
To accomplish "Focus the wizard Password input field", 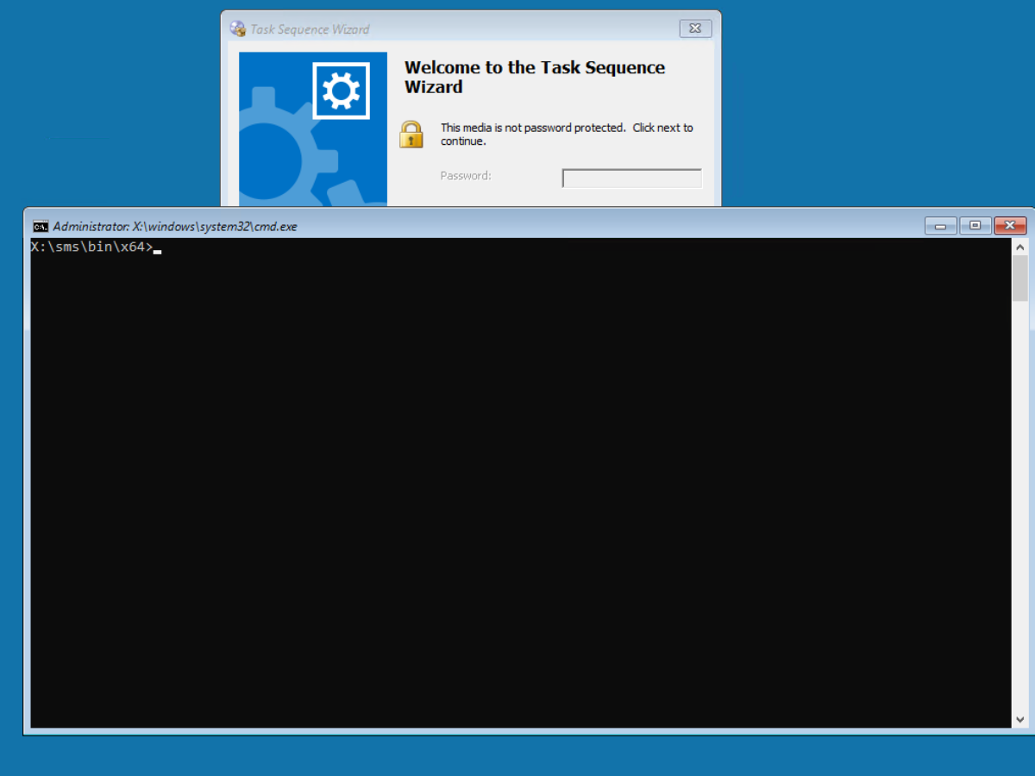I will (x=631, y=178).
